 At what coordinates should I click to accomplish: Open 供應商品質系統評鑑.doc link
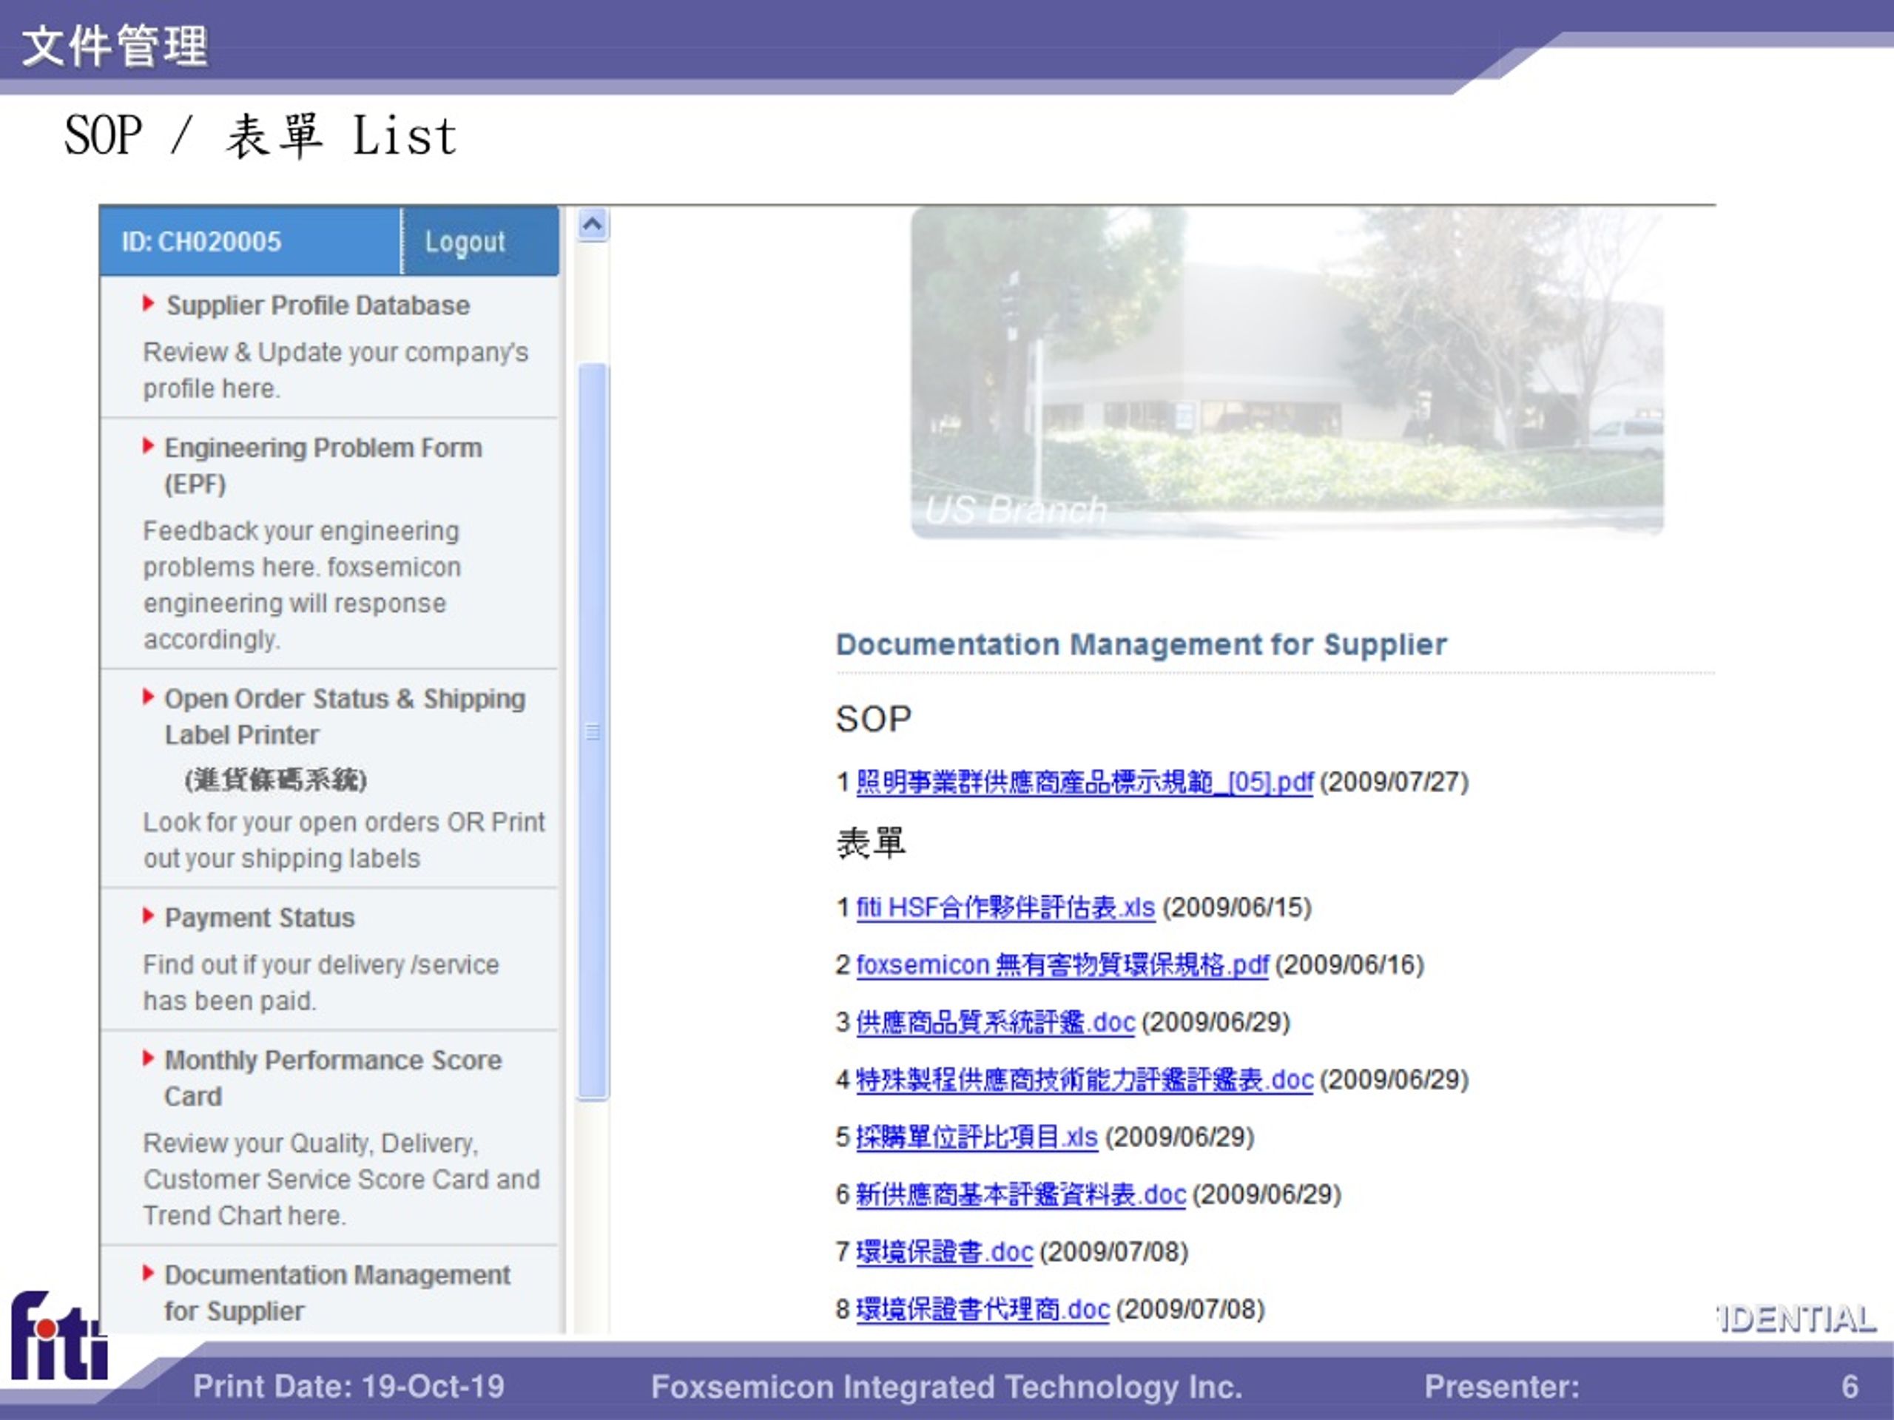[x=995, y=1022]
